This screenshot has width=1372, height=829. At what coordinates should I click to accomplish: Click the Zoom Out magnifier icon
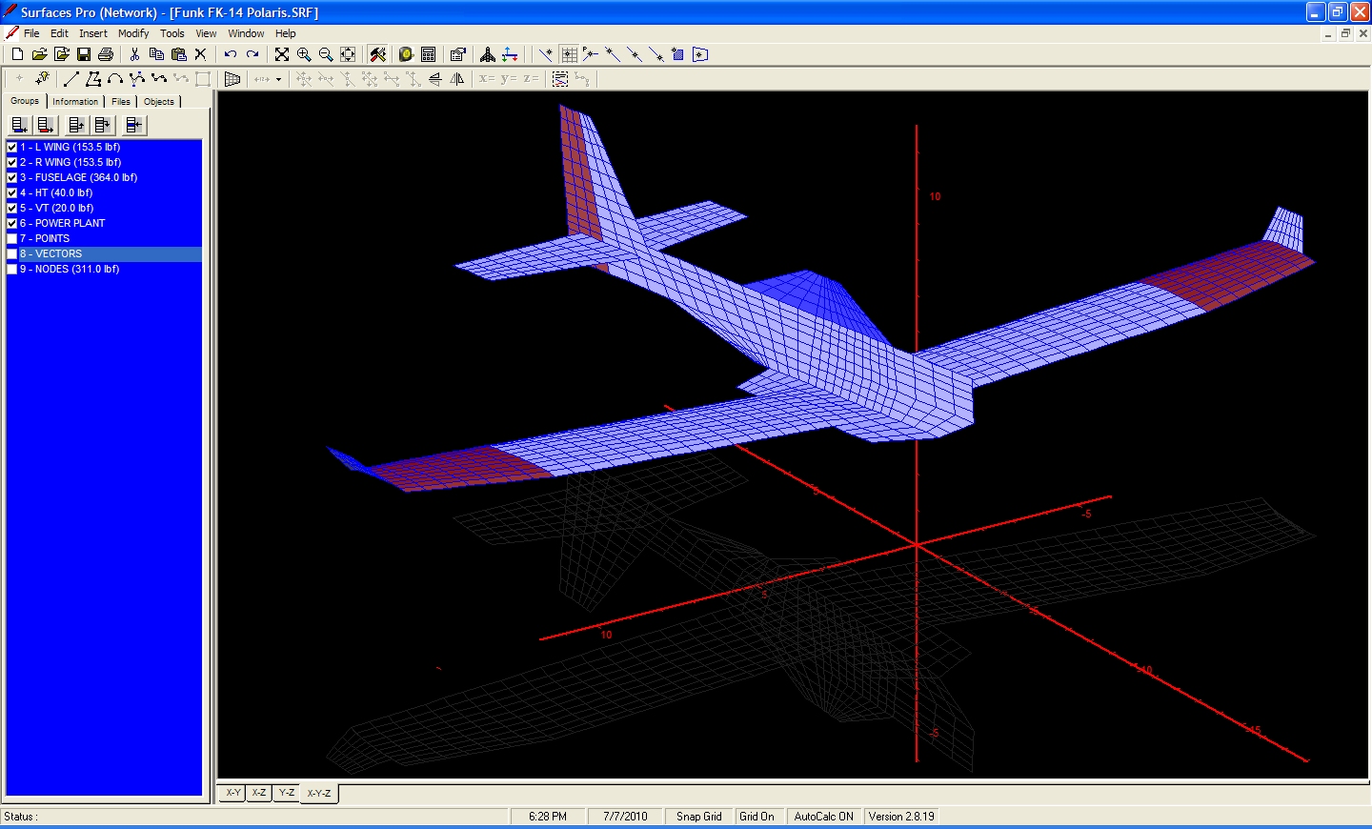(x=326, y=54)
